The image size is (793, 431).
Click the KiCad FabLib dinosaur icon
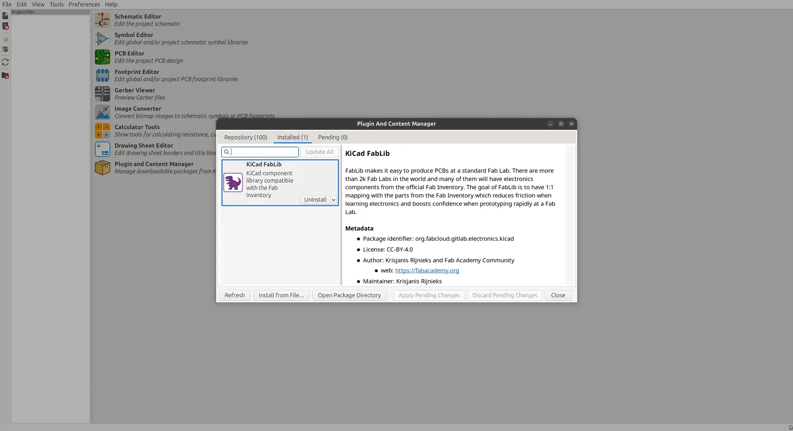(x=233, y=182)
